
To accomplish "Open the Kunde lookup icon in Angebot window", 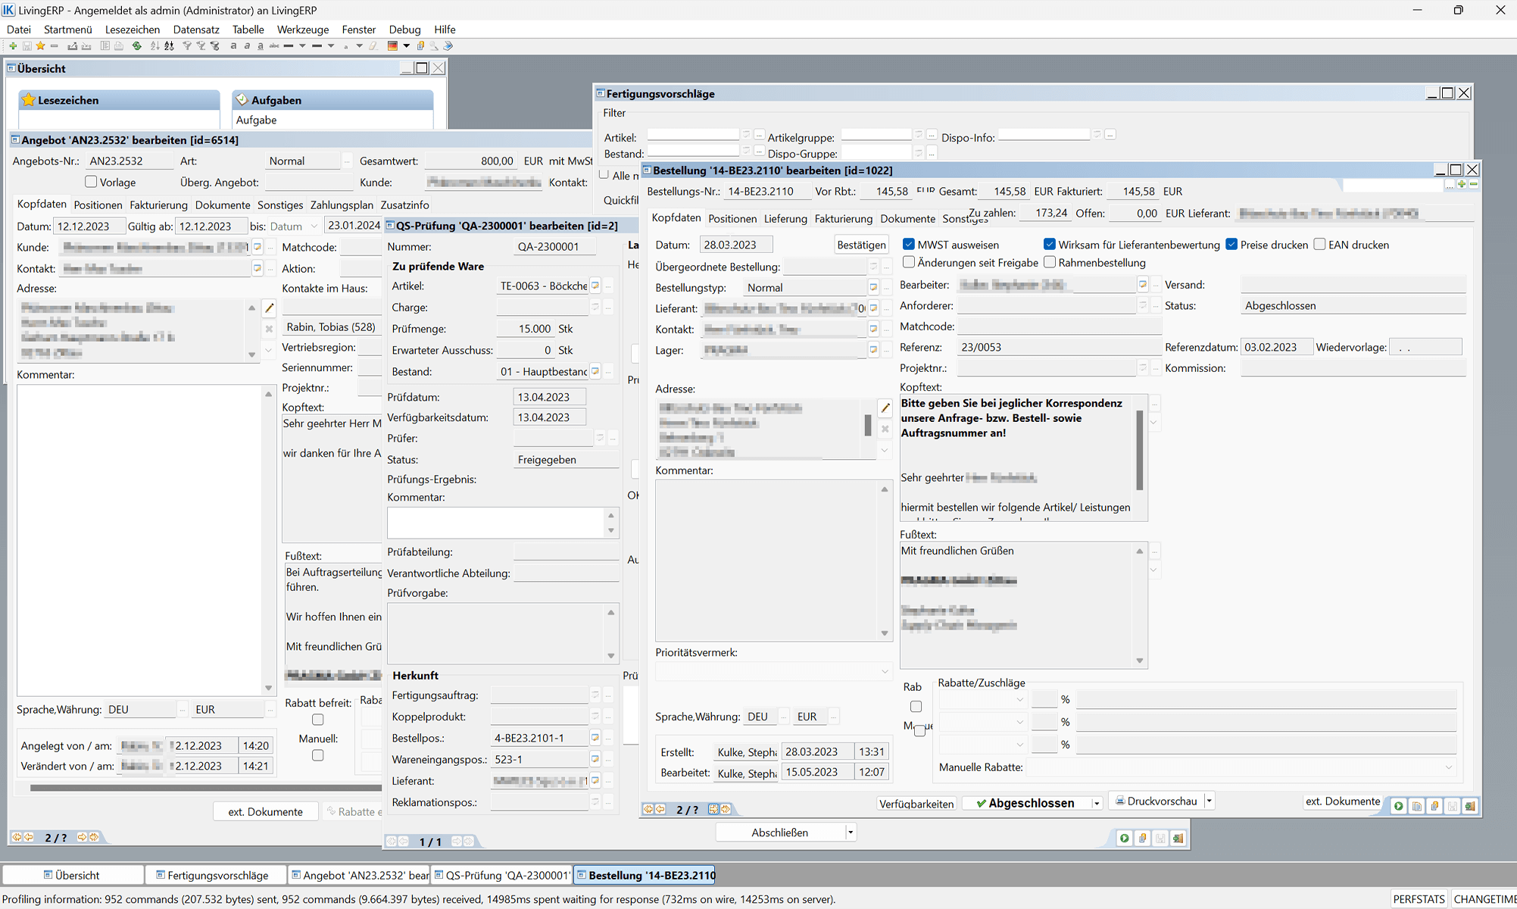I will (x=258, y=247).
